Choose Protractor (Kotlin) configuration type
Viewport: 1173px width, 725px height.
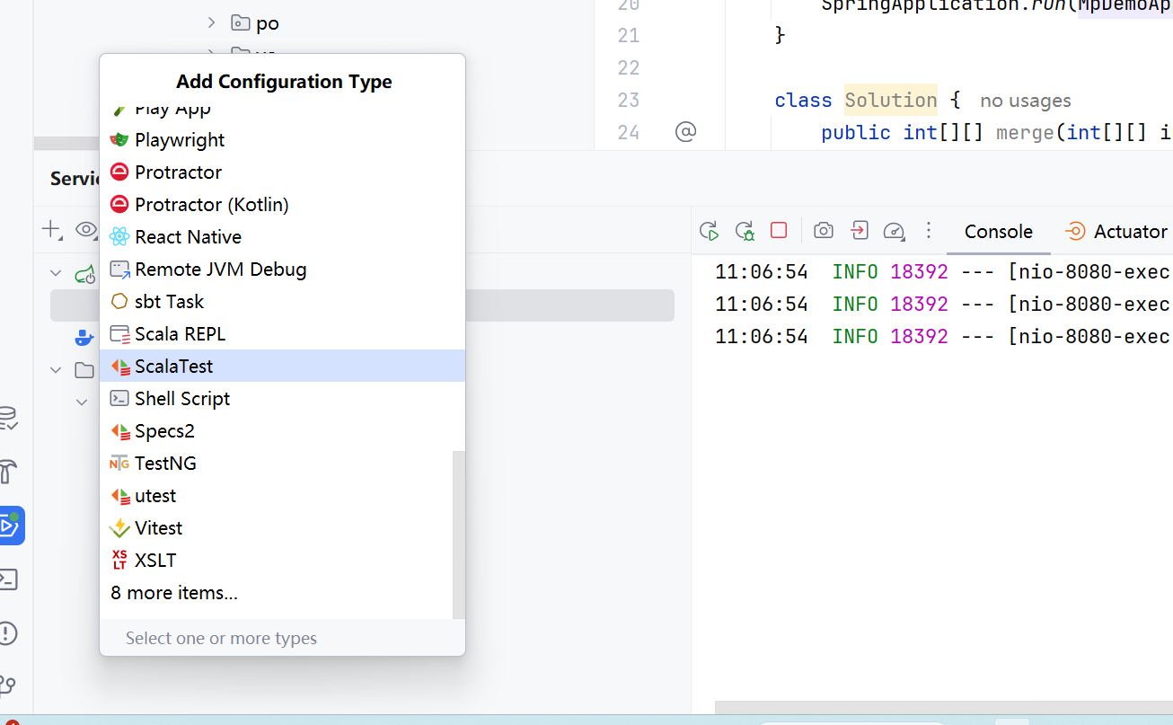[283, 205]
